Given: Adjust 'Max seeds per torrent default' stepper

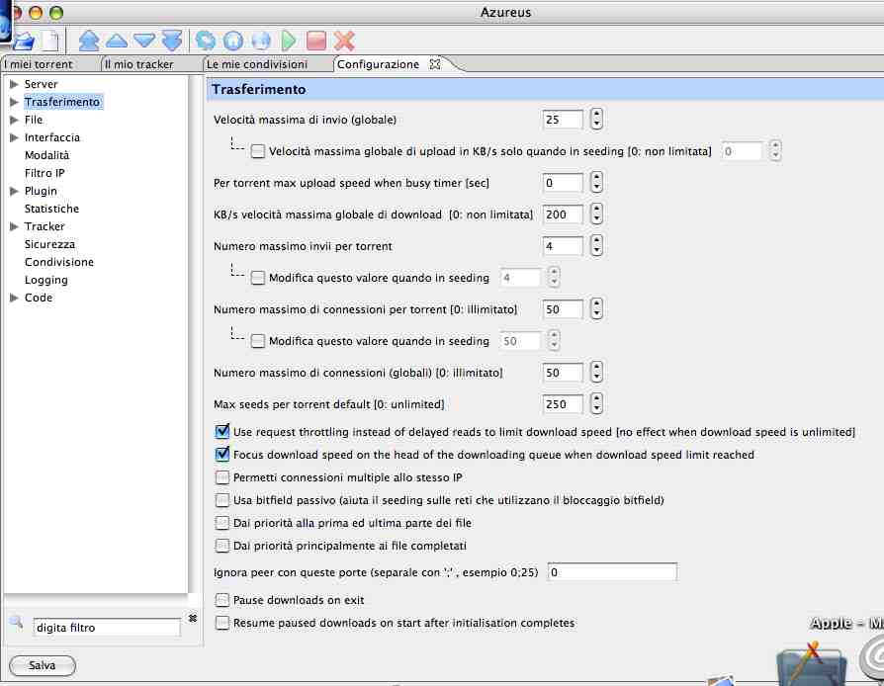Looking at the screenshot, I should click(x=596, y=404).
